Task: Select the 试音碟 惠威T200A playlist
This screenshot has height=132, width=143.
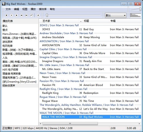Action: tap(20, 66)
